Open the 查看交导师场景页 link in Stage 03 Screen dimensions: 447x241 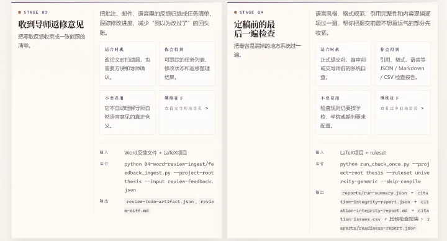click(x=186, y=108)
